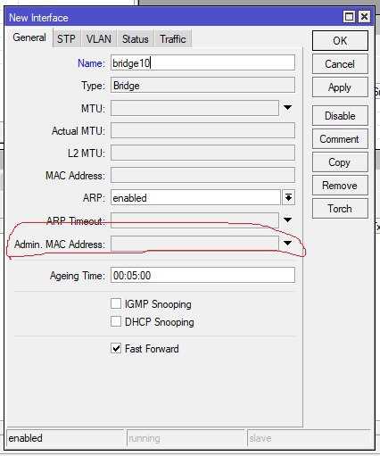This screenshot has width=380, height=456.
Task: Click the 'enabled' status bar entry
Action: click(x=65, y=438)
